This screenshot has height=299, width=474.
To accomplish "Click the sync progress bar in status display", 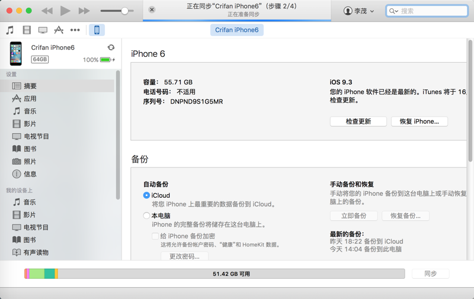I will pos(237,20).
